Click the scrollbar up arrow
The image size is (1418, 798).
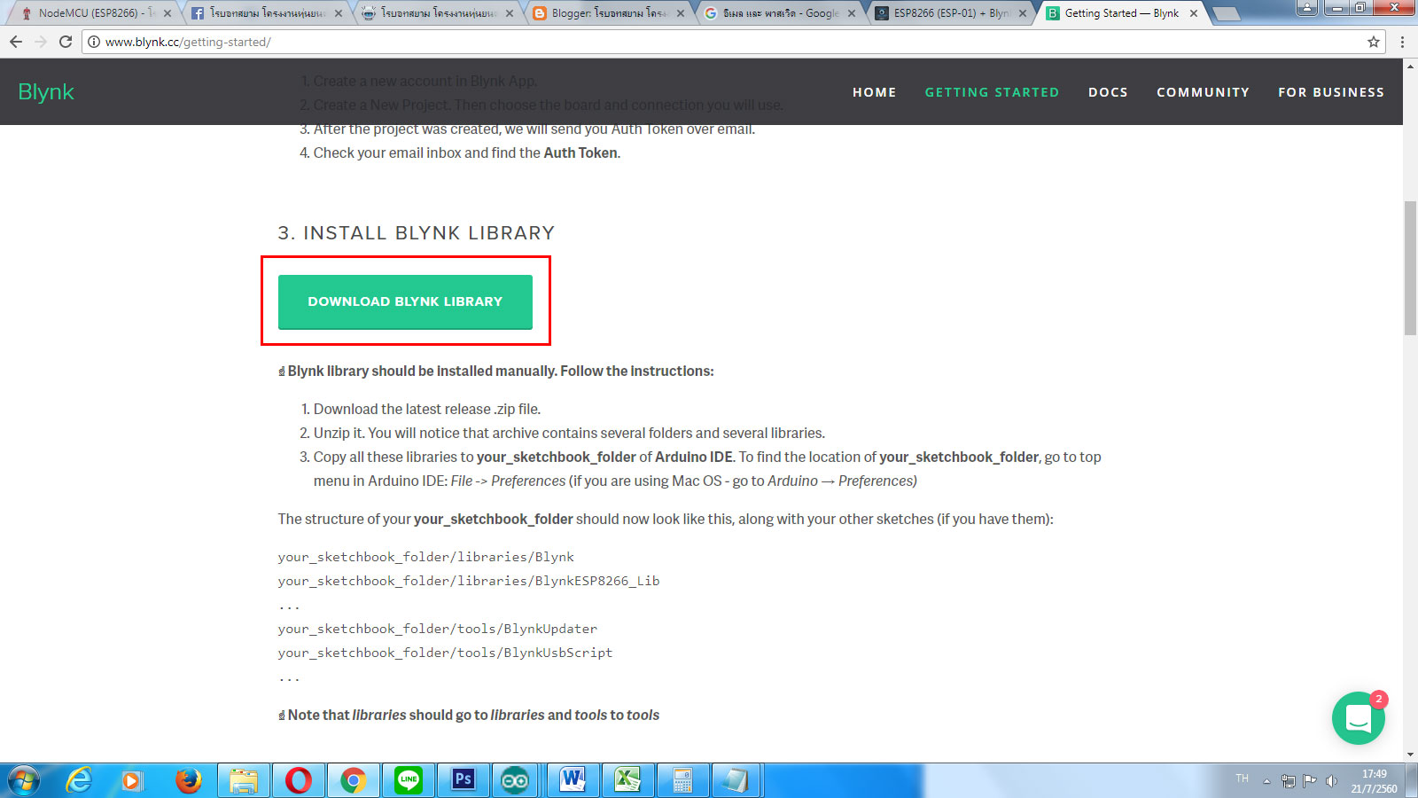1410,66
